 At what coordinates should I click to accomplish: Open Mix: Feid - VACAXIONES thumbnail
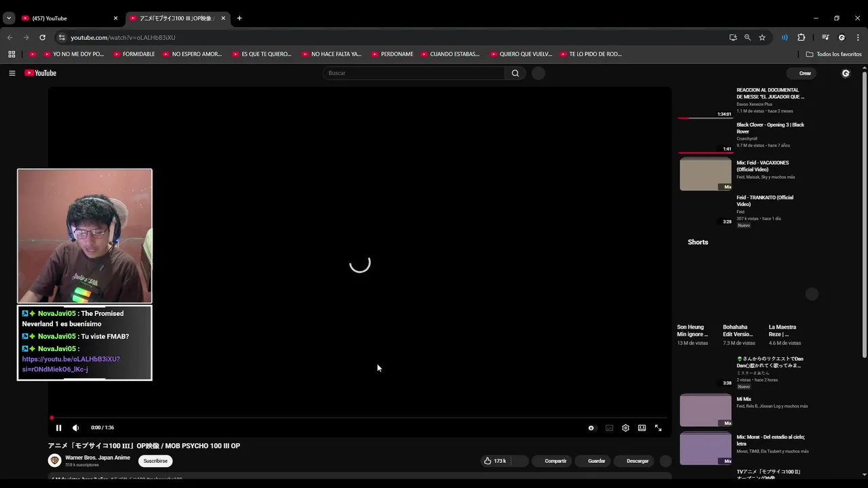click(706, 174)
